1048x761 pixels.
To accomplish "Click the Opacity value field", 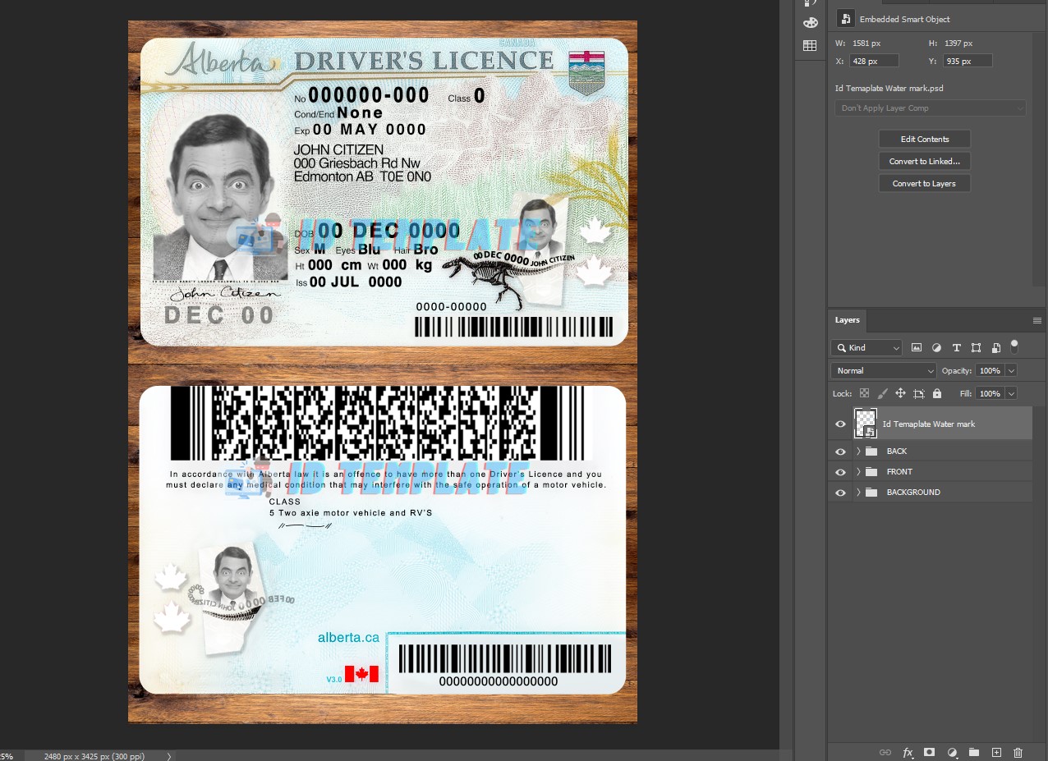I will (990, 371).
